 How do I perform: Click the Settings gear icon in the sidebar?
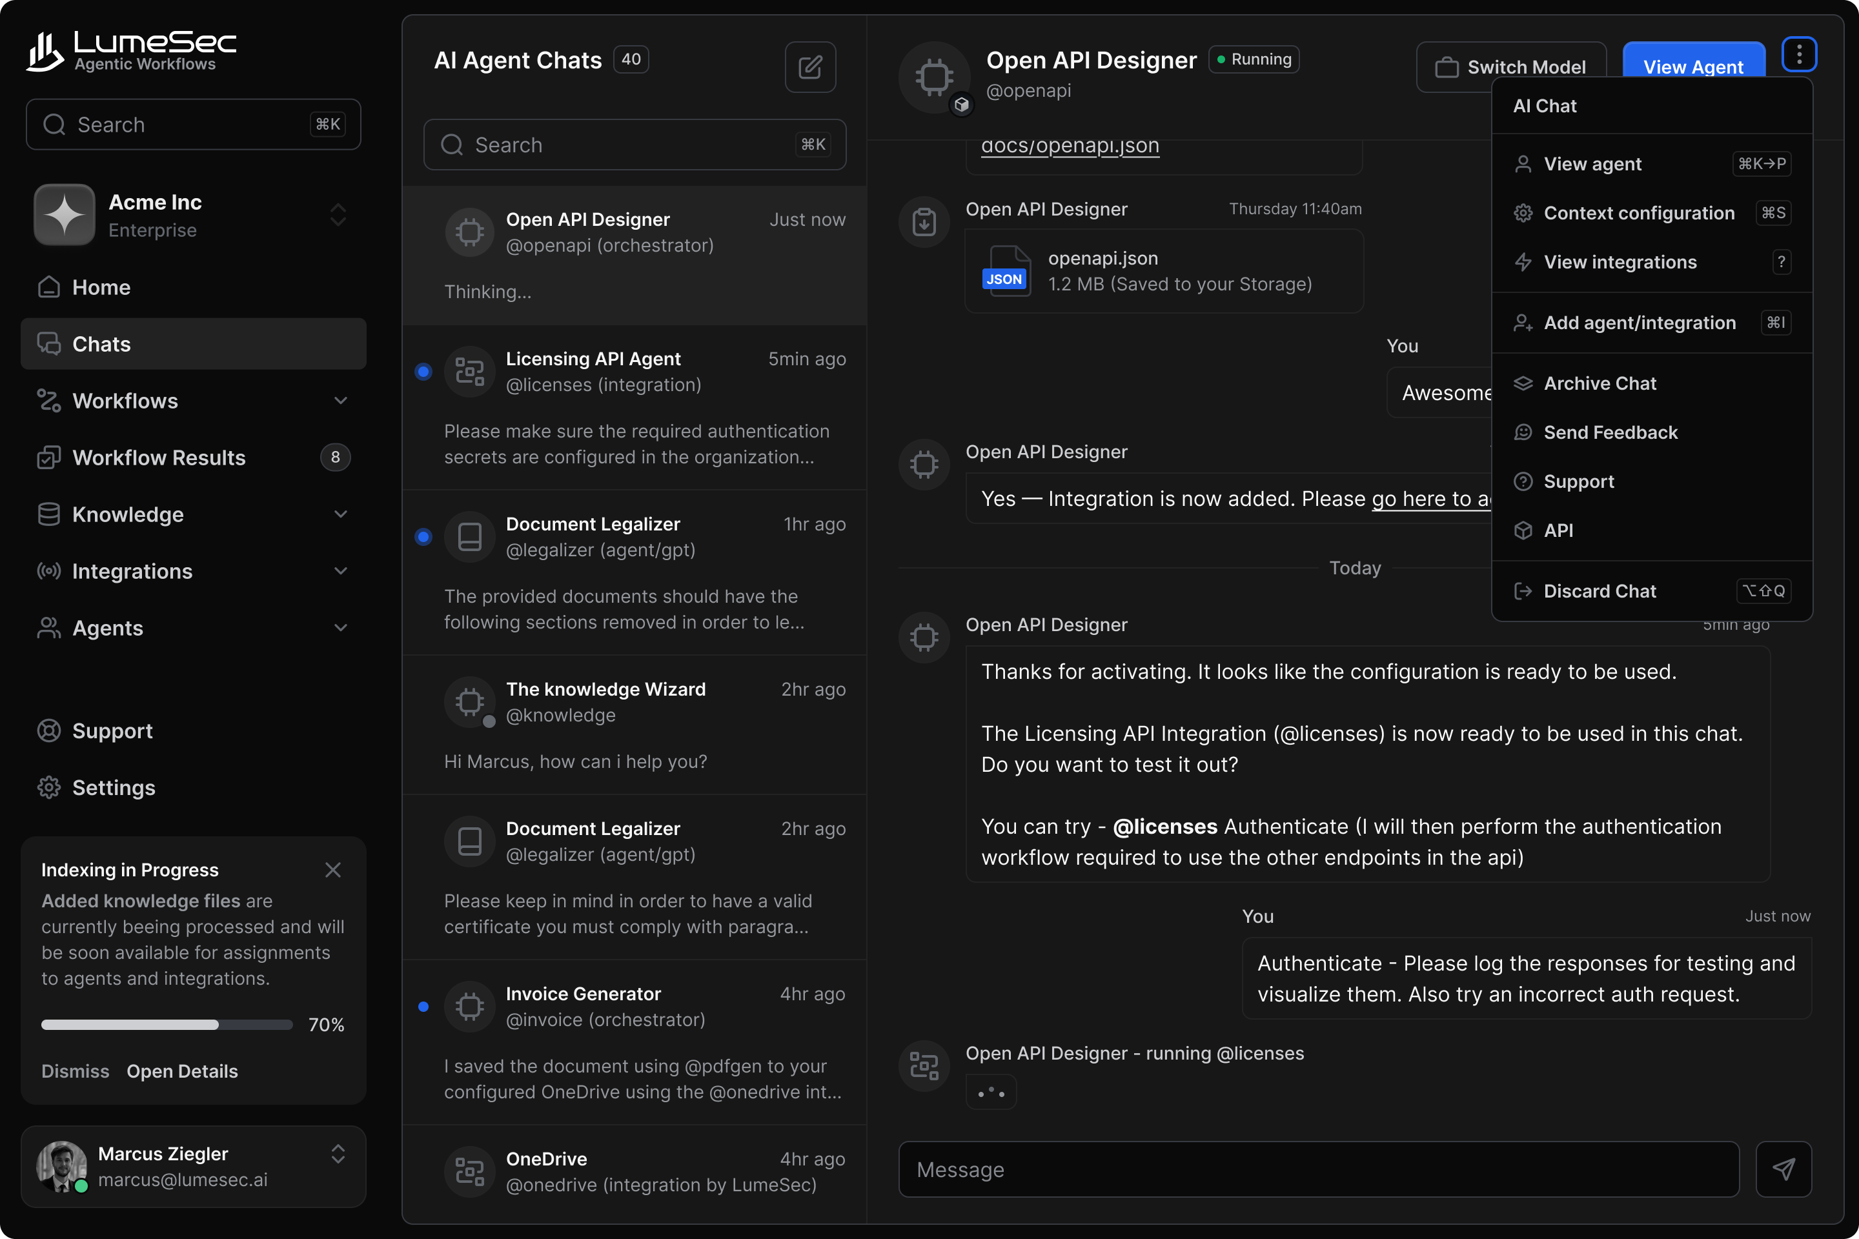pos(49,788)
